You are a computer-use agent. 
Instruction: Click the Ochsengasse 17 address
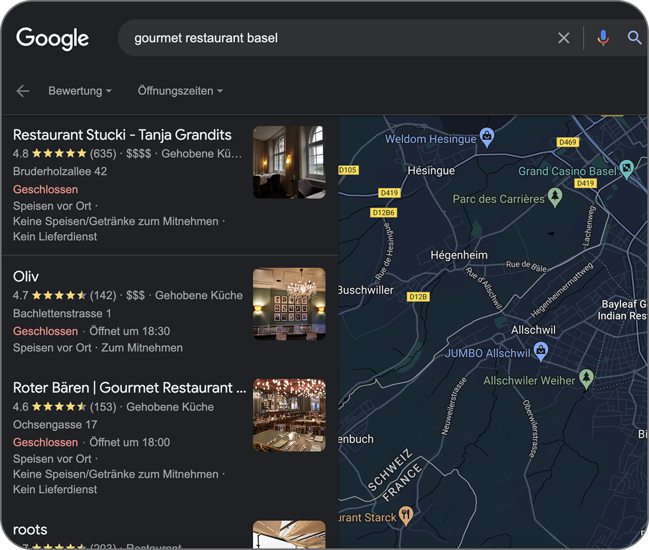[55, 425]
